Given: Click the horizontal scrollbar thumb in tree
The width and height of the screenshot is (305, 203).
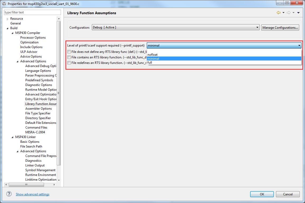Looking at the screenshot, I should (26, 185).
